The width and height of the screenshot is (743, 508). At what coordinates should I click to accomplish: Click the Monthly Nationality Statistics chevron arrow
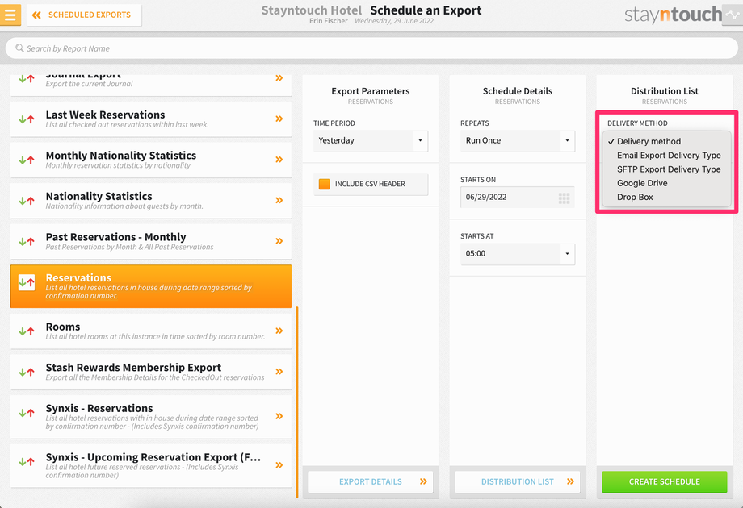(279, 160)
